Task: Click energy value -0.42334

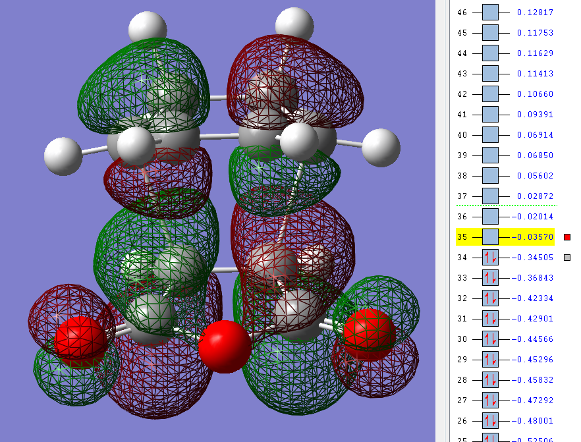Action: [x=533, y=298]
